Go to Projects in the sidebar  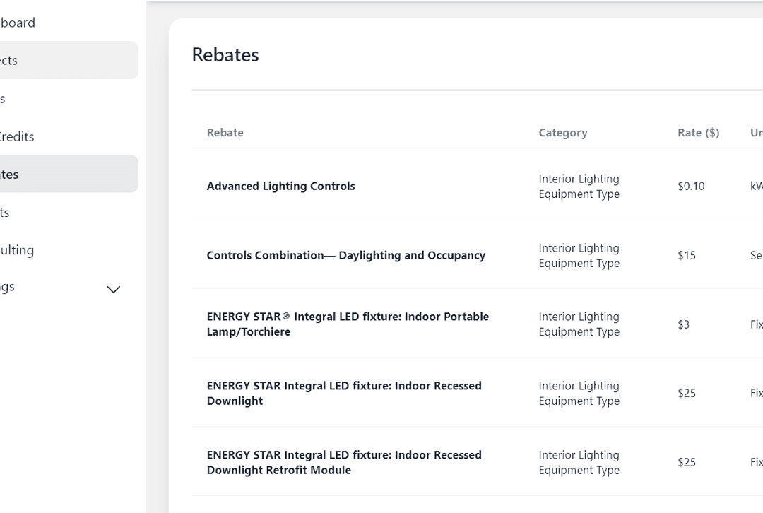10,60
